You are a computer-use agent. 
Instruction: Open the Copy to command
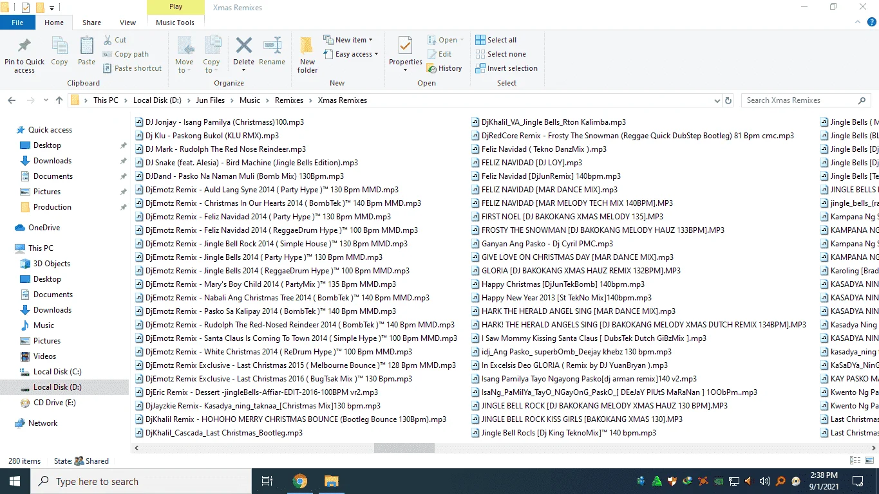click(211, 55)
